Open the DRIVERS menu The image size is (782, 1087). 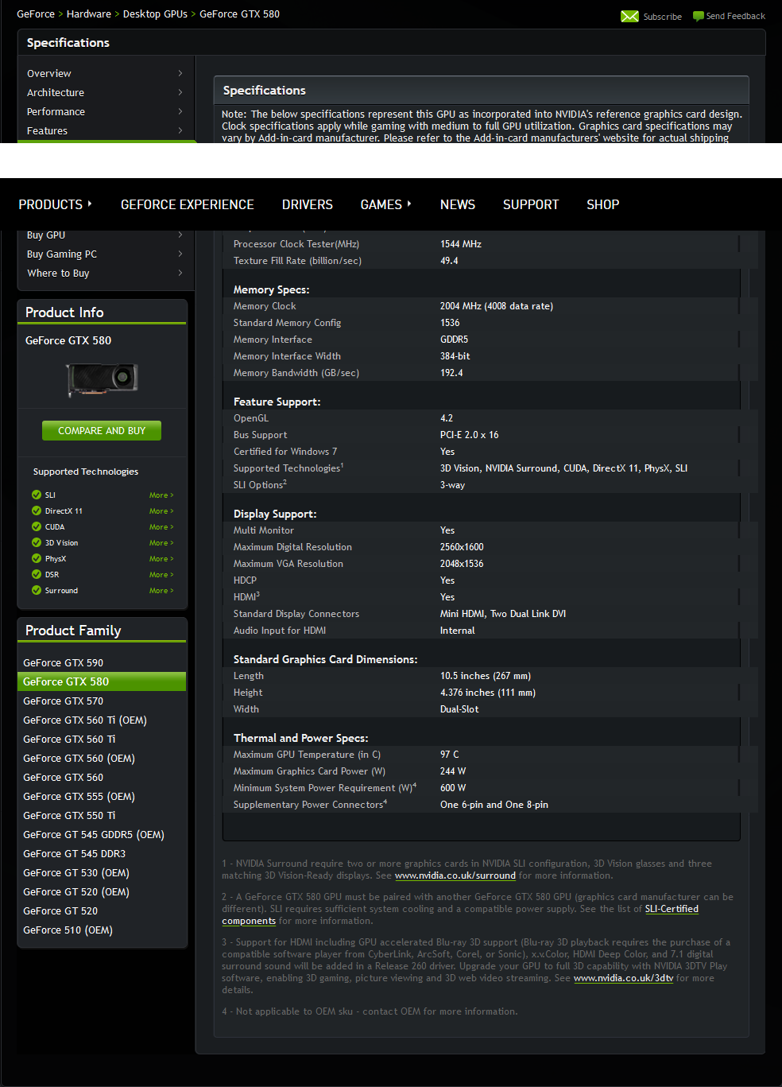(x=307, y=204)
